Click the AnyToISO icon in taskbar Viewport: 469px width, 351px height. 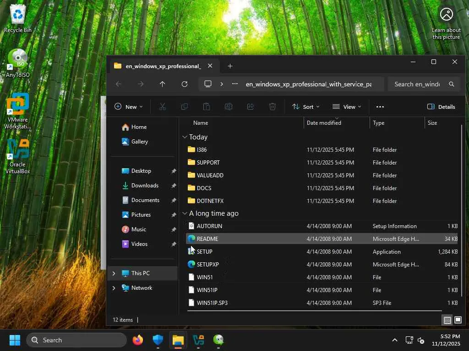[218, 340]
